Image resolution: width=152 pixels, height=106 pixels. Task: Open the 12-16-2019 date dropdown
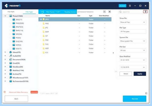point(133,67)
